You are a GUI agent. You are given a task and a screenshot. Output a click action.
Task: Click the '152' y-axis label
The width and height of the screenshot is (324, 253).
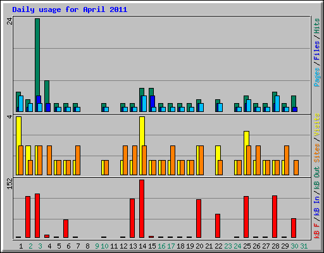(x=9, y=184)
